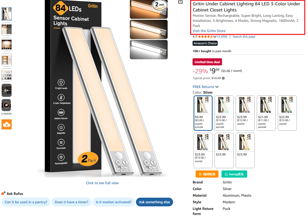This screenshot has width=308, height=216.
Task: Click the Search this page link
Action: (x=244, y=37)
